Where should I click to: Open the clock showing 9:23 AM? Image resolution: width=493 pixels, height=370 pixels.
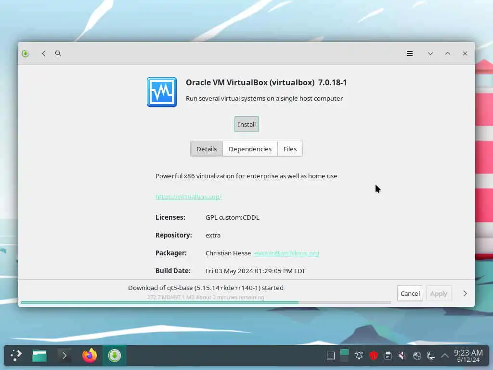[468, 356]
